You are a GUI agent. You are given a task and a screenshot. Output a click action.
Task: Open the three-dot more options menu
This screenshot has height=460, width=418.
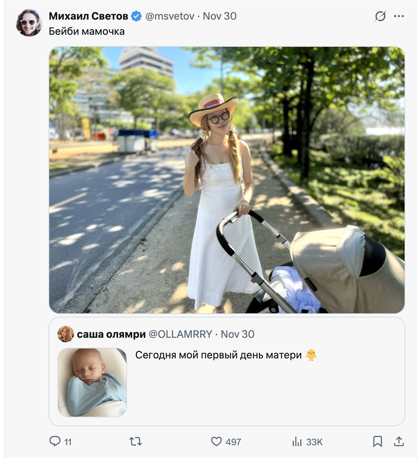399,16
